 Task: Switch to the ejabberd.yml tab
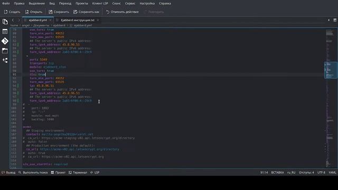point(37,20)
